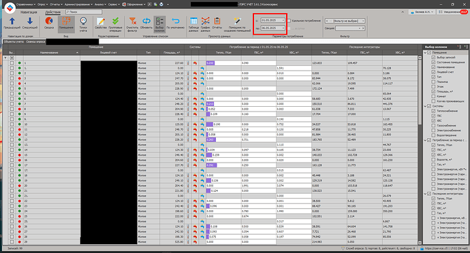Click the Поиск search field

coord(84,12)
